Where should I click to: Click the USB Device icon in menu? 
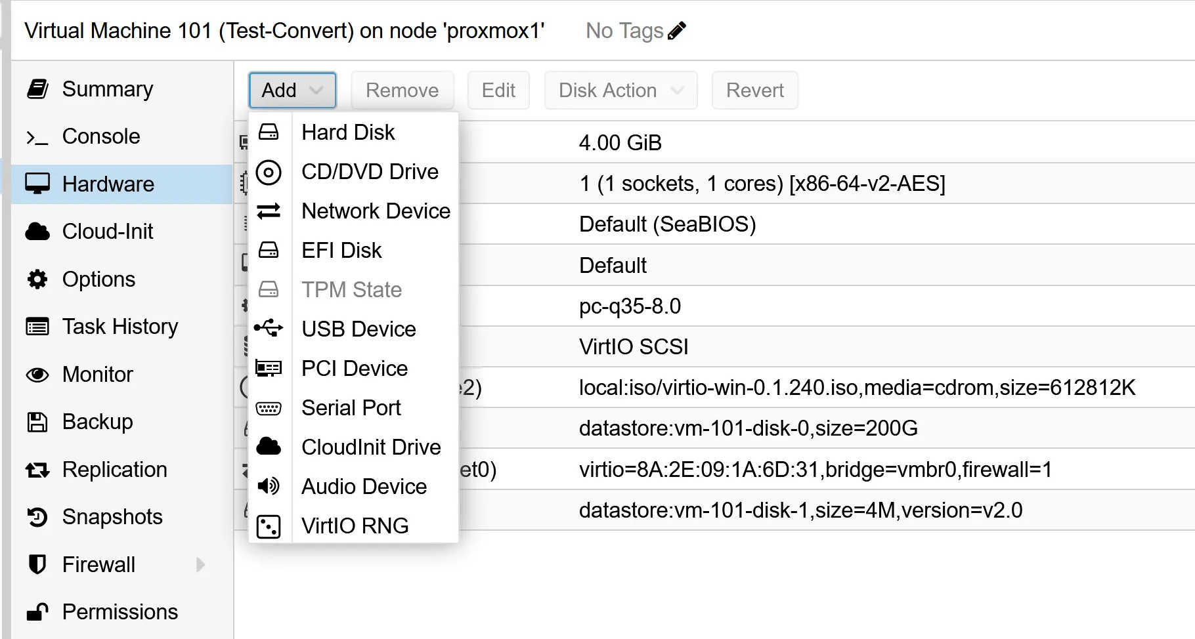[x=269, y=329]
